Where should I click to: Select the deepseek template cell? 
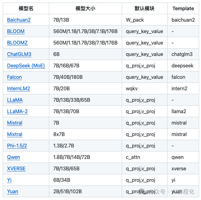pyautogui.click(x=182, y=66)
